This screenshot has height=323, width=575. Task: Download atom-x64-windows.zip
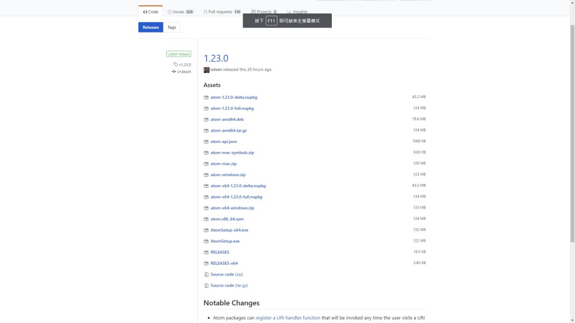pos(232,208)
